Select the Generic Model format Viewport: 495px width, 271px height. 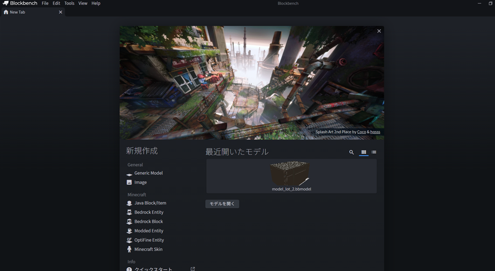[x=148, y=173]
